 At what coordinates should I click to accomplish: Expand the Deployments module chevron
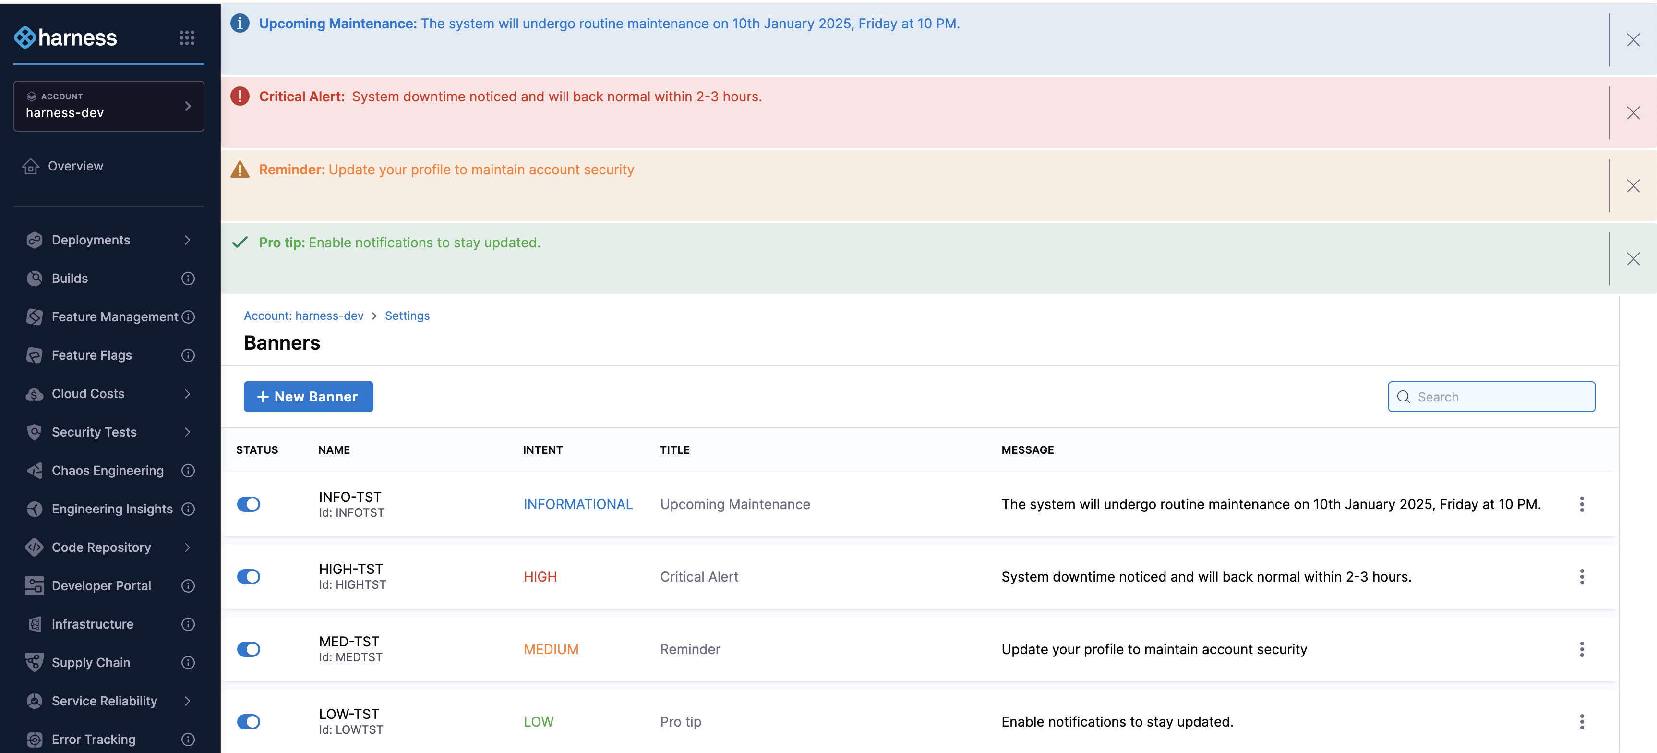(187, 240)
